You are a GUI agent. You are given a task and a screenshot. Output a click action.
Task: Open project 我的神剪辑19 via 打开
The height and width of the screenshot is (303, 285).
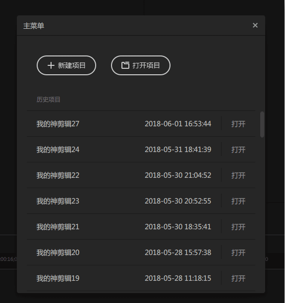coord(238,278)
